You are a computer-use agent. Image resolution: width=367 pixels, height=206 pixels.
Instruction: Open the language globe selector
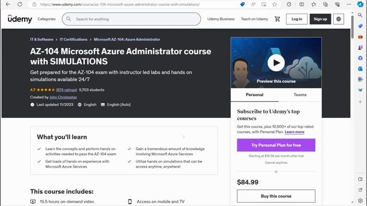click(x=338, y=19)
